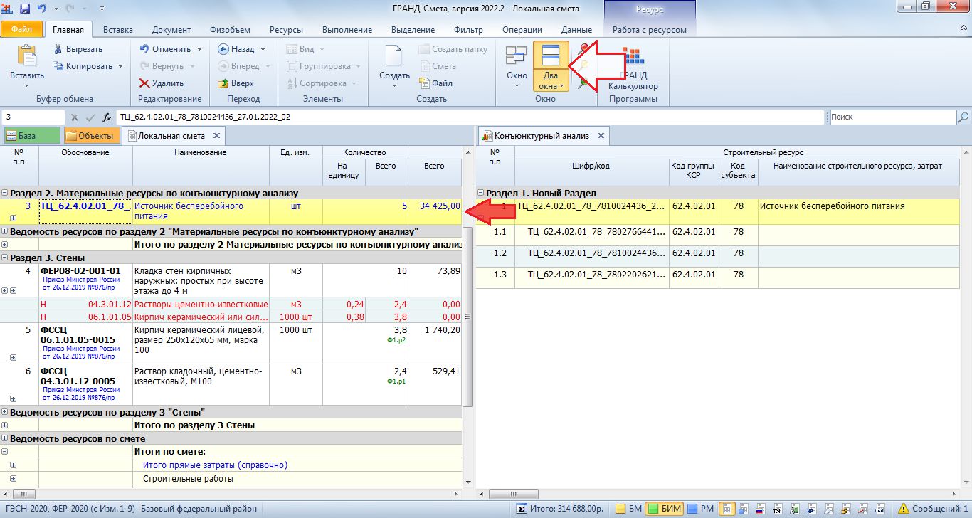Collapse Раздел 3 Стены section

click(5, 258)
